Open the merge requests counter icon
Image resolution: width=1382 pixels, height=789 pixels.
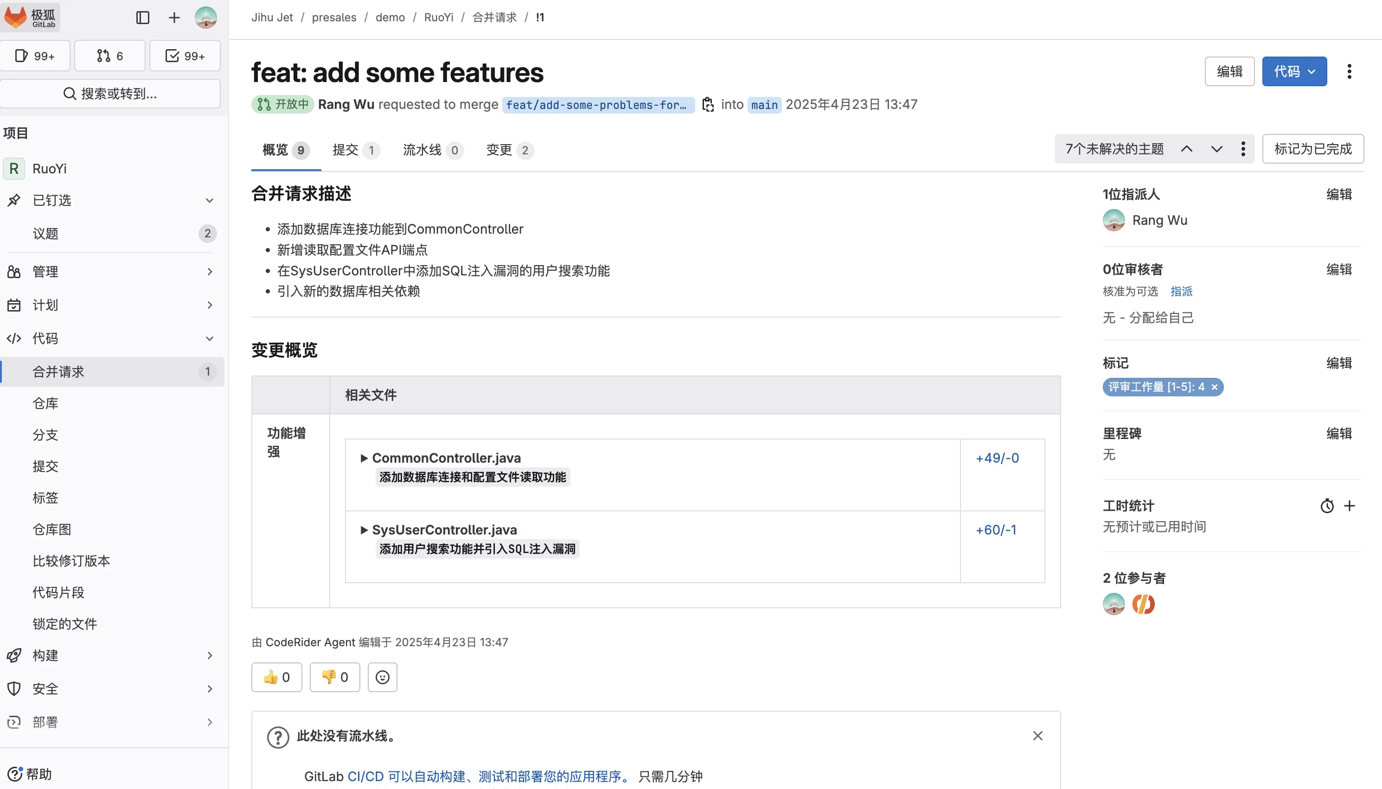109,56
